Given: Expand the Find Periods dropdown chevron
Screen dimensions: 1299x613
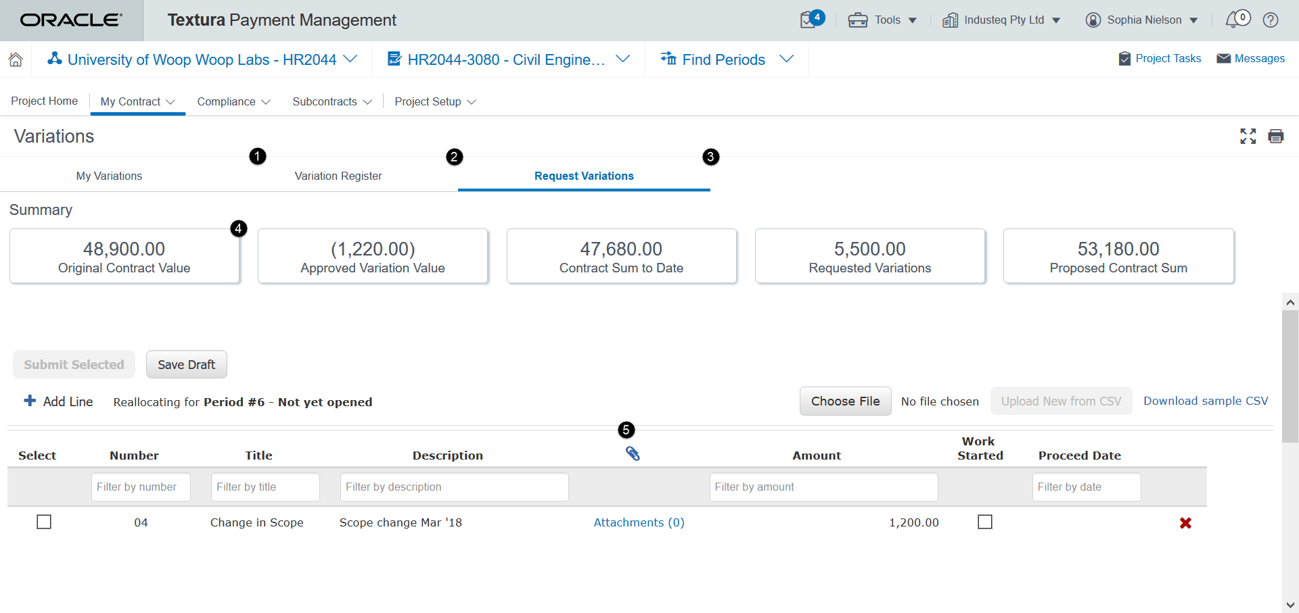Looking at the screenshot, I should (786, 59).
